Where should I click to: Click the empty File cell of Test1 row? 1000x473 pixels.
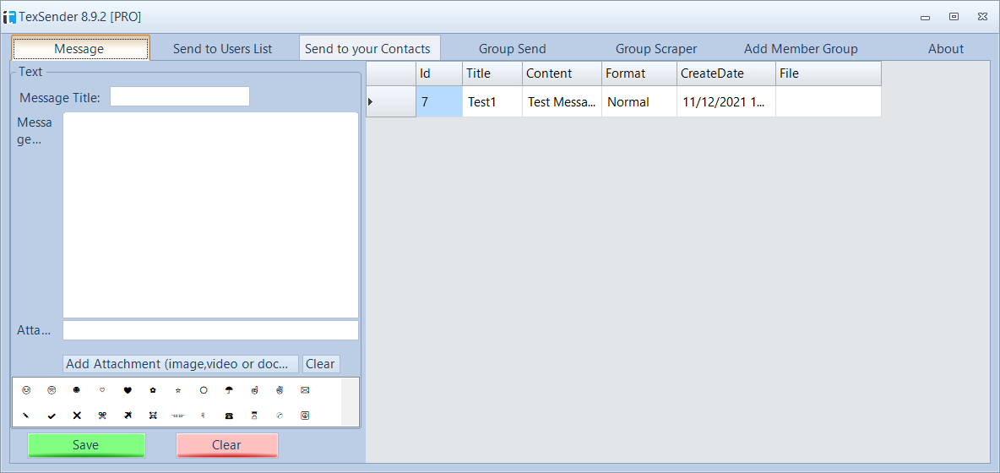[x=829, y=101]
